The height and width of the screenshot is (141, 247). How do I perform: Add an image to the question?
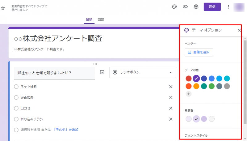tap(102, 72)
